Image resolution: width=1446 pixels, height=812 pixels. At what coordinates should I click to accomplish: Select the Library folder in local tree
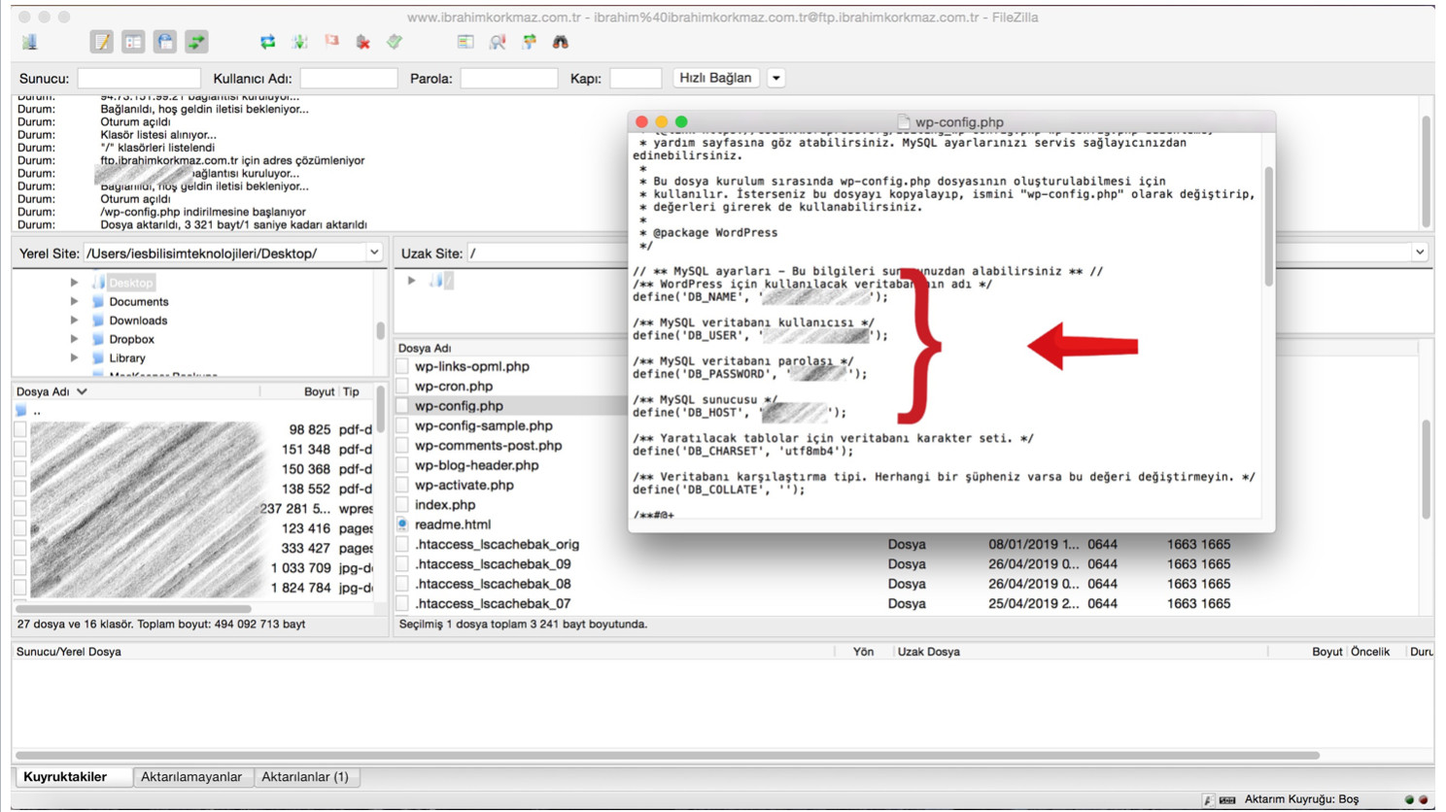(127, 357)
